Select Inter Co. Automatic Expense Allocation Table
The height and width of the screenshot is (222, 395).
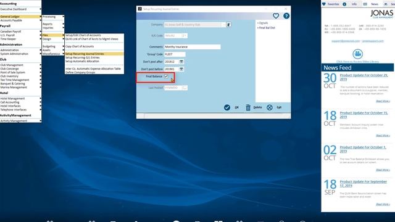[x=94, y=68]
